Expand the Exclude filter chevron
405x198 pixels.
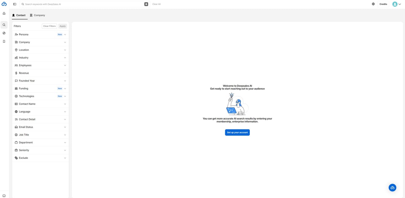65,158
